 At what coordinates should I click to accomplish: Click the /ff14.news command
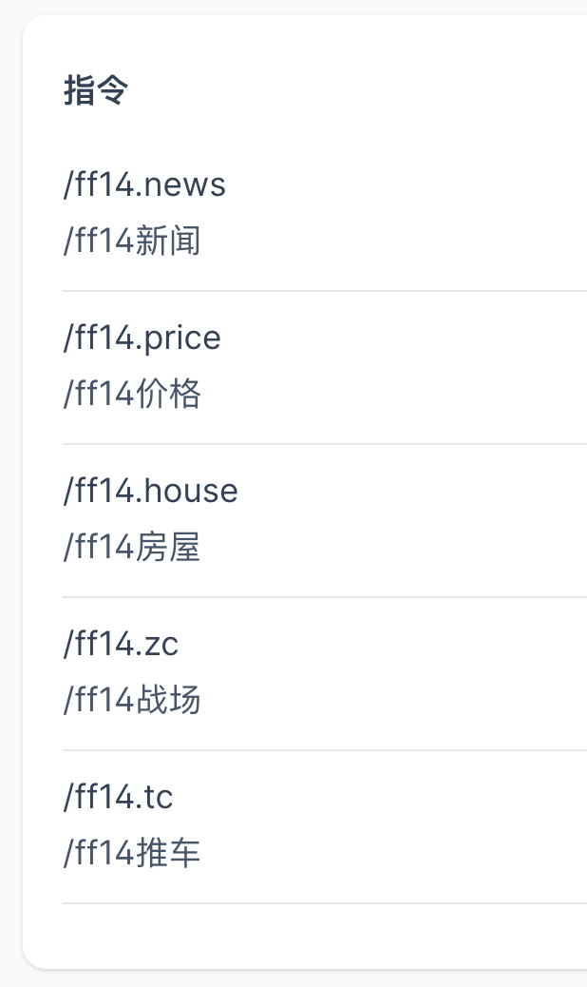pyautogui.click(x=144, y=184)
